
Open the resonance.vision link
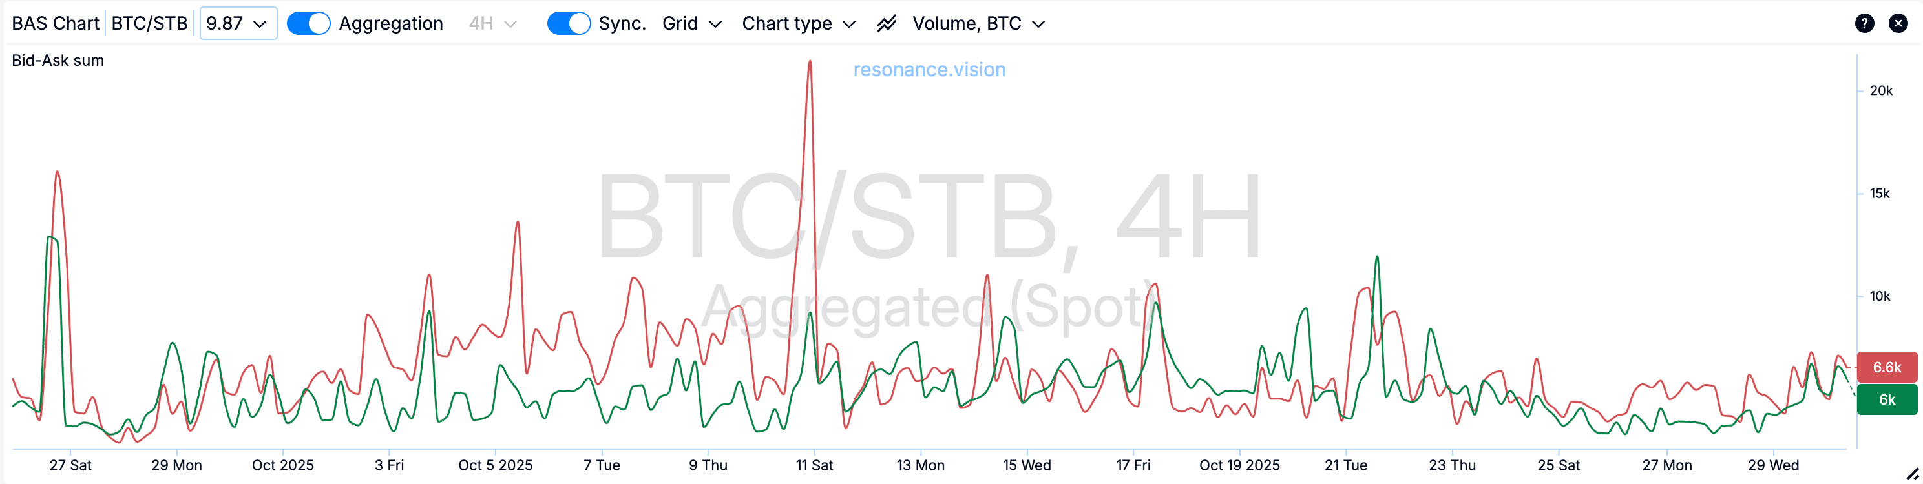tap(929, 69)
